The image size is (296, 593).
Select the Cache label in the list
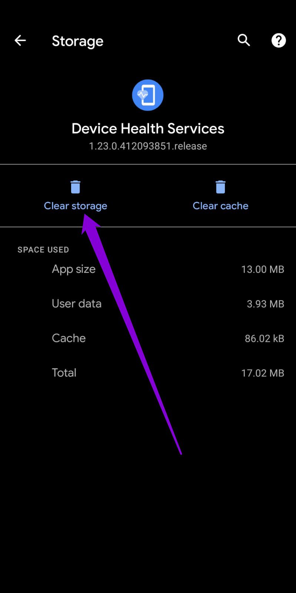tap(69, 338)
